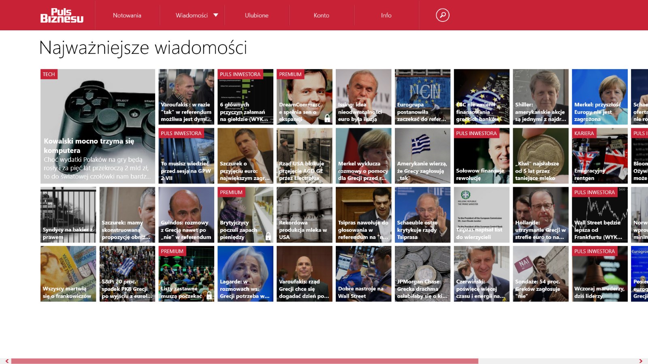Go to the Konto section
The height and width of the screenshot is (364, 648).
322,15
